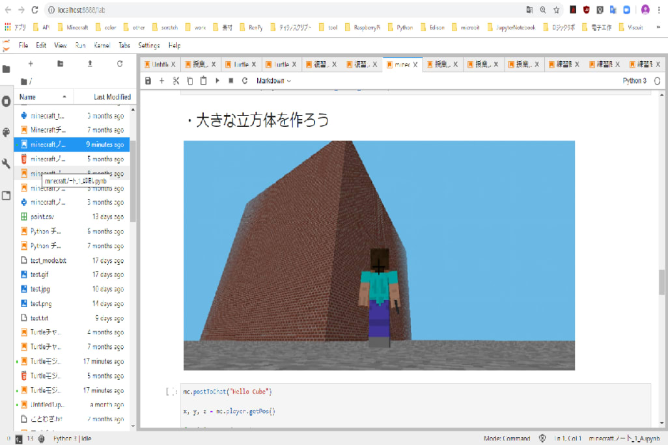Save the notebook with the toolbar disk icon
The width and height of the screenshot is (668, 445).
point(148,81)
